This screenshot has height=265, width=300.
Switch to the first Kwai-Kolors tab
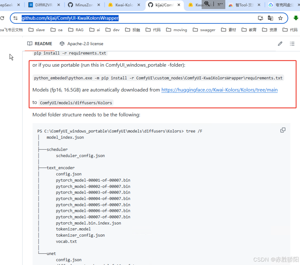click(x=124, y=5)
